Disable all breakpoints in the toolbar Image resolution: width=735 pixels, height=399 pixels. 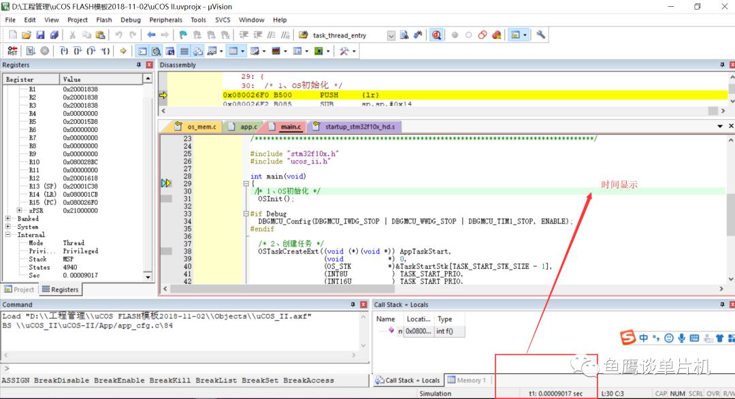pyautogui.click(x=483, y=35)
